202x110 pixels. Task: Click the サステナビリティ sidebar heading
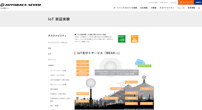[x=57, y=36]
